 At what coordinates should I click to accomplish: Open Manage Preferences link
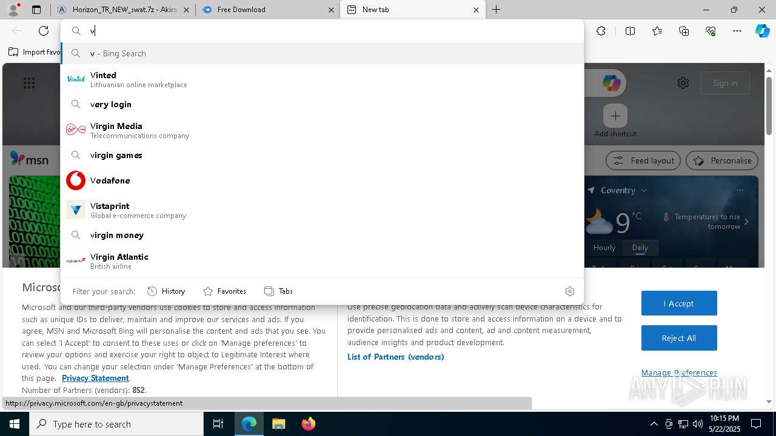coord(679,372)
